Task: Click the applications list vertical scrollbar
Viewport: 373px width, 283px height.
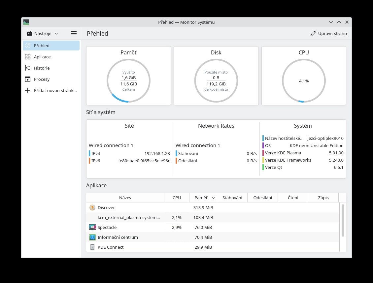Action: coord(343,220)
